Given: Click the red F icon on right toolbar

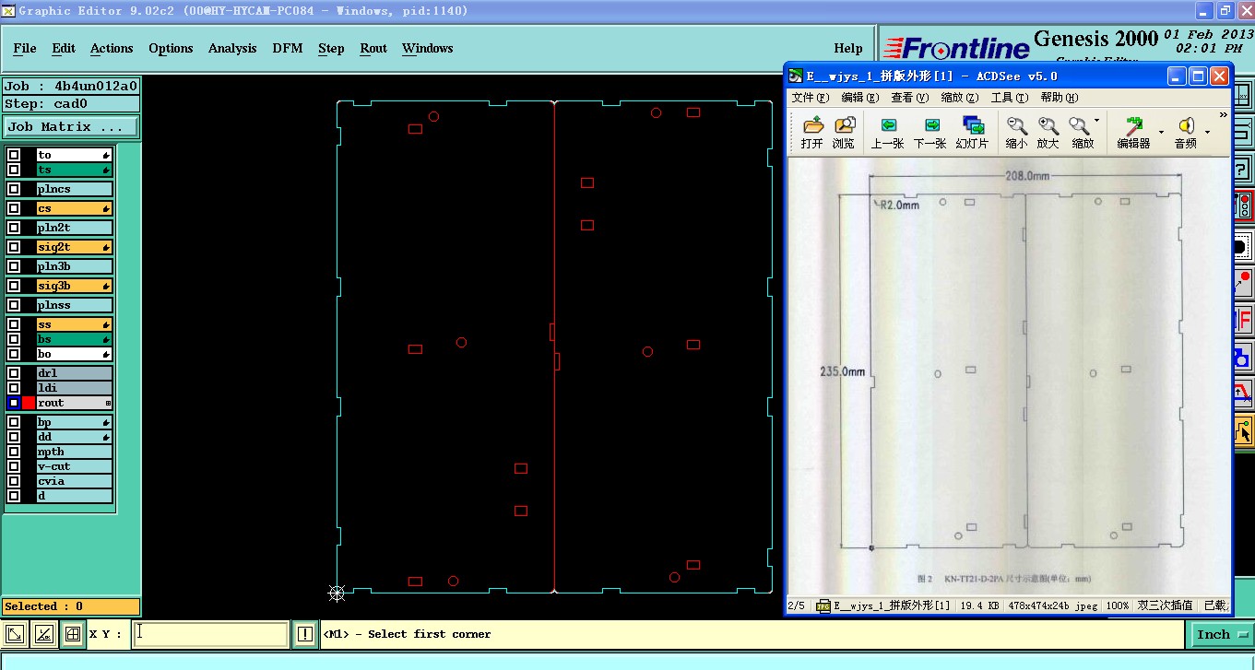Looking at the screenshot, I should [1243, 320].
